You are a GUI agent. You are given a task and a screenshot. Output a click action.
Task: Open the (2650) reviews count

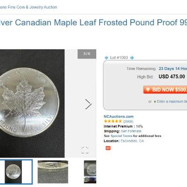coord(128,121)
